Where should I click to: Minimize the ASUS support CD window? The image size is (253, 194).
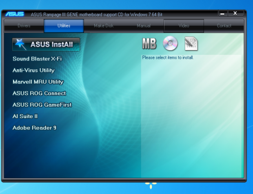click(x=222, y=13)
